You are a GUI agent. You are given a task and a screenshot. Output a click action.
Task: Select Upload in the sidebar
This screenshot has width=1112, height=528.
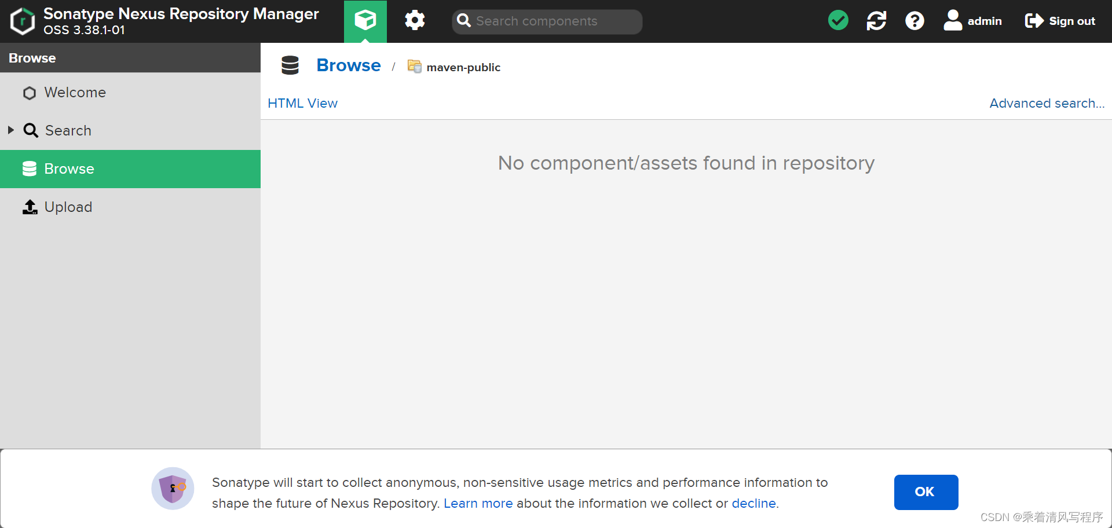click(130, 207)
